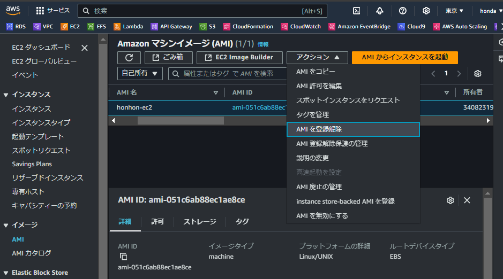The height and width of the screenshot is (279, 503).
Task: Switch to the タグ tab
Action: pyautogui.click(x=242, y=221)
